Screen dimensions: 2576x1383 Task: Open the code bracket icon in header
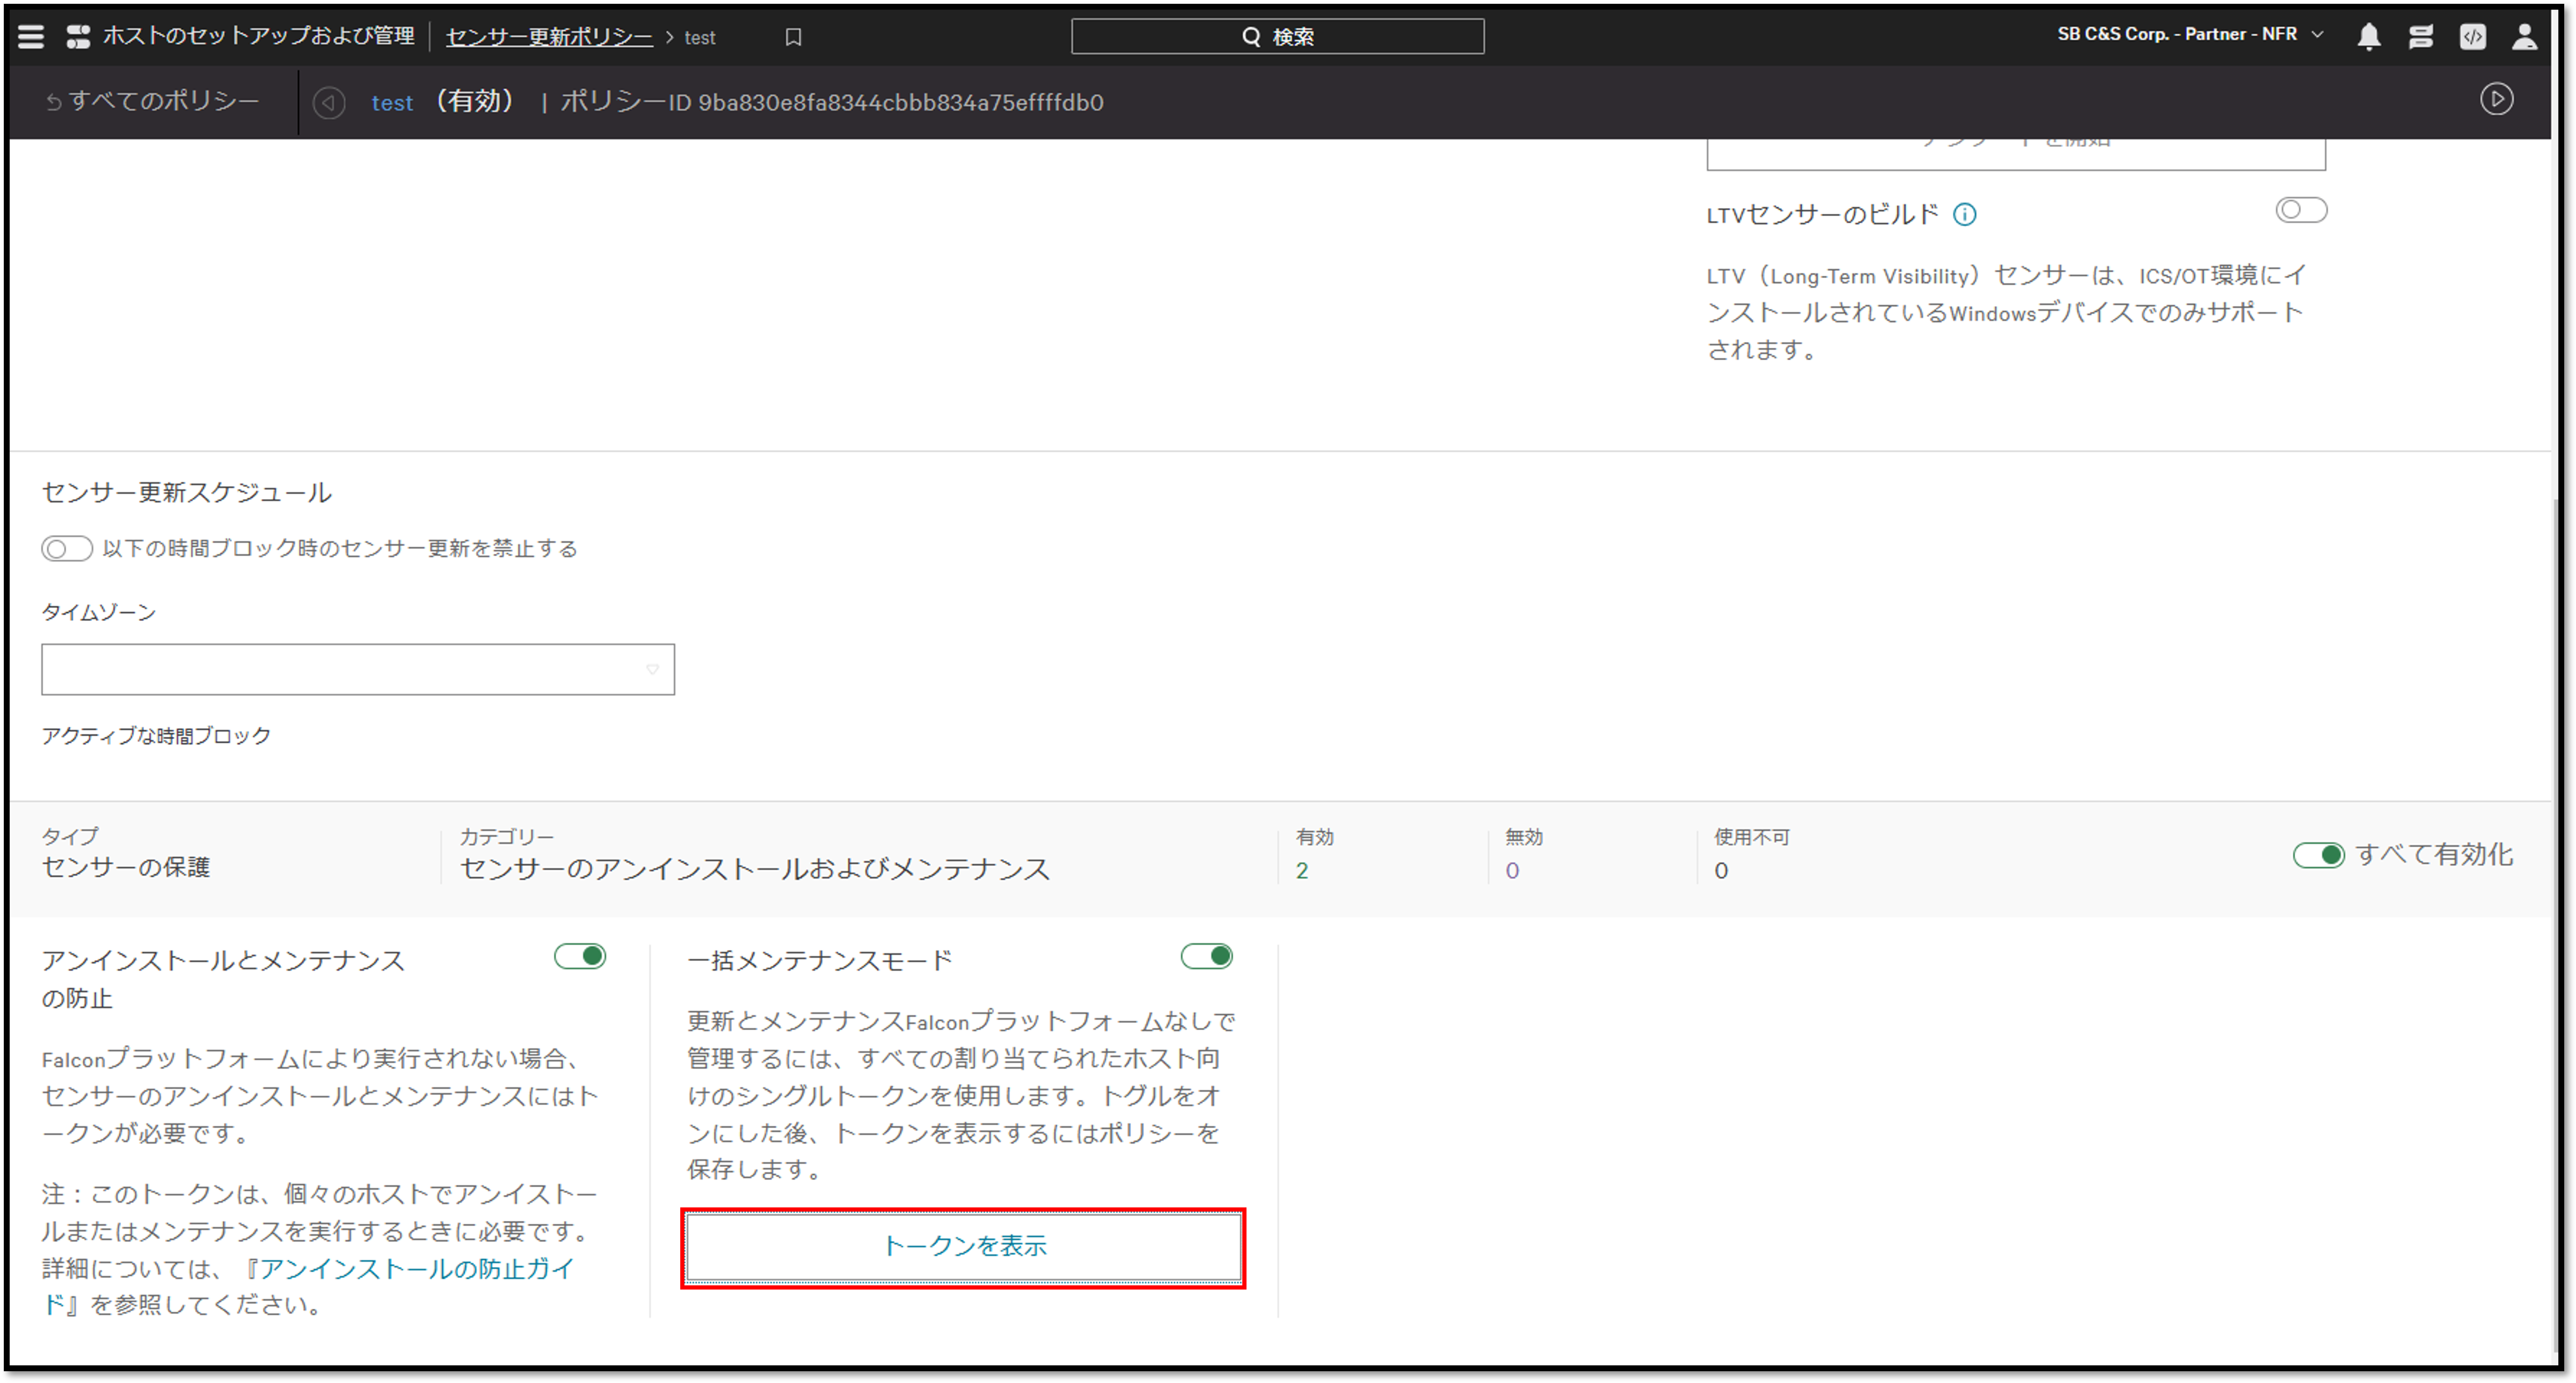tap(2472, 37)
